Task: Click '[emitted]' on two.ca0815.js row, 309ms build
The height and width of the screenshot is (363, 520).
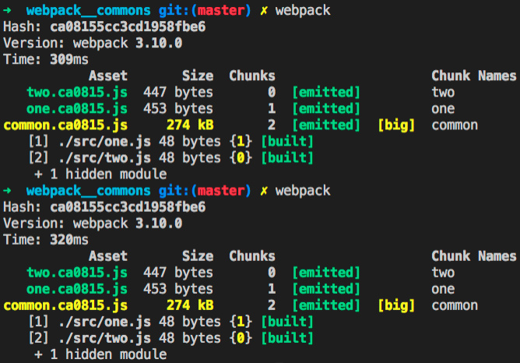Action: (326, 92)
